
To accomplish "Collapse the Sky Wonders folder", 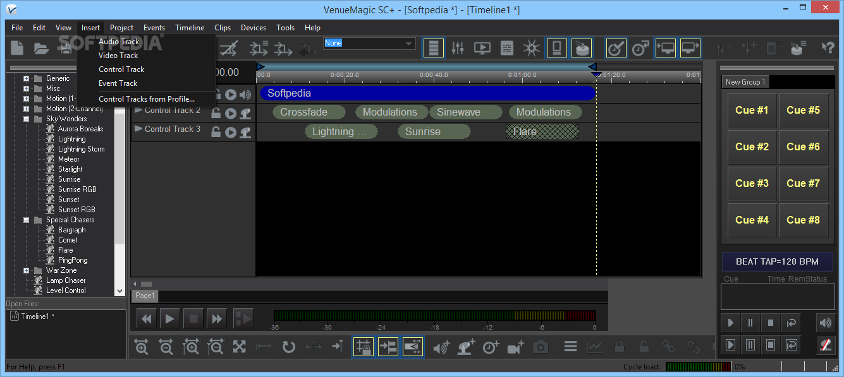I will click(27, 119).
